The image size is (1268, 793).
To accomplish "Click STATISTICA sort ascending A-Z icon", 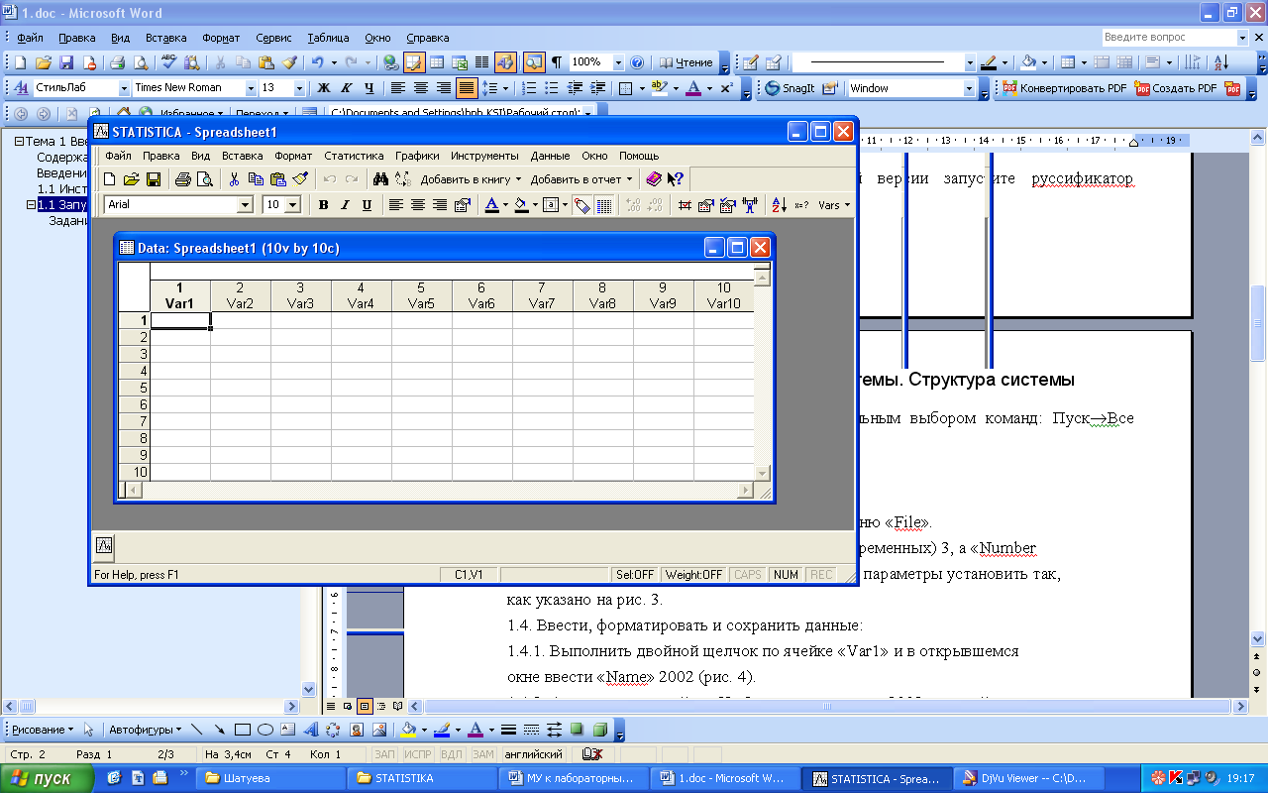I will 779,205.
